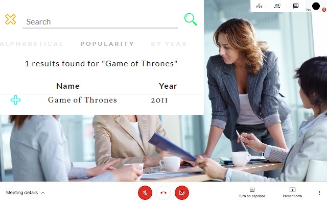
Task: Close the search panel with orange X
Action: [x=10, y=19]
